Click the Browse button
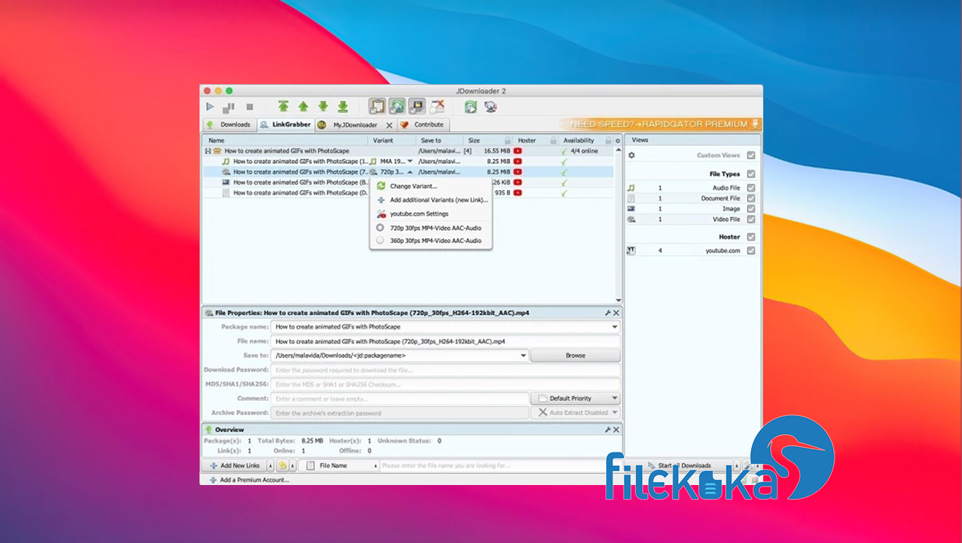 (x=575, y=356)
